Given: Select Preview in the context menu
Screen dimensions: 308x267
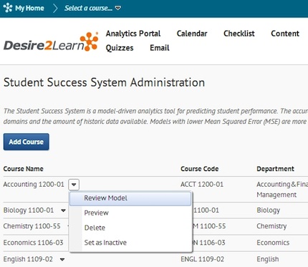Looking at the screenshot, I should point(96,213).
